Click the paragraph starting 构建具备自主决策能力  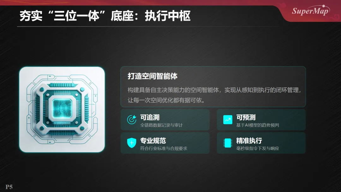click(214, 95)
